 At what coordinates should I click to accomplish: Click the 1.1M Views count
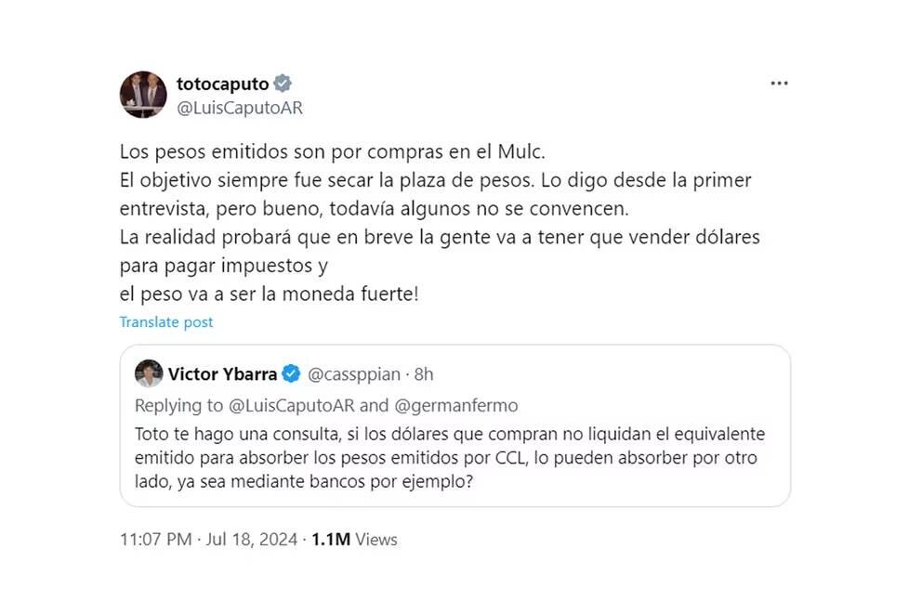(x=353, y=539)
